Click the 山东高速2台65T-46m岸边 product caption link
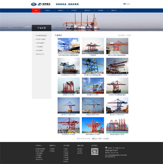The image size is (163, 164). coord(68,75)
